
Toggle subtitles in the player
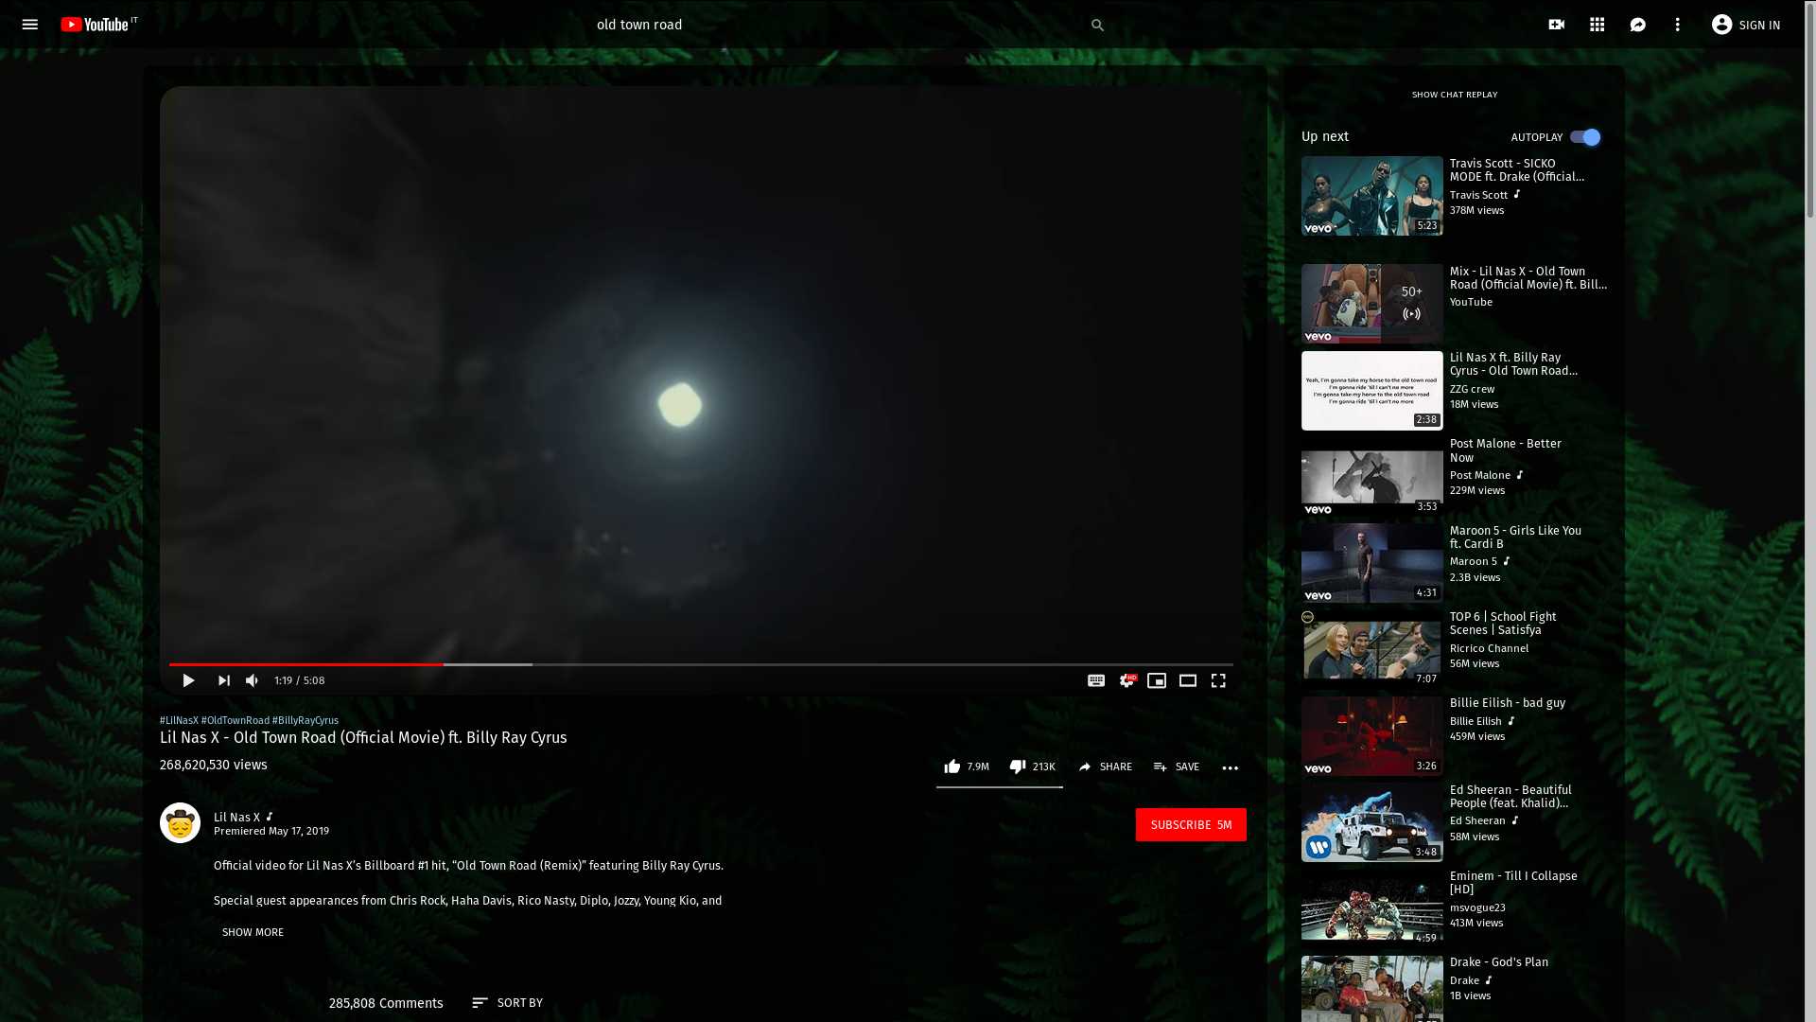point(1096,680)
